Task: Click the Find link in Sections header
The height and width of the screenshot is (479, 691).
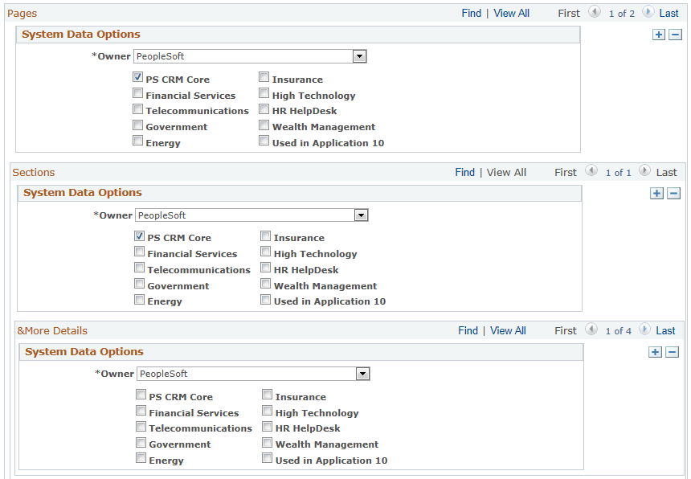Action: (x=464, y=172)
